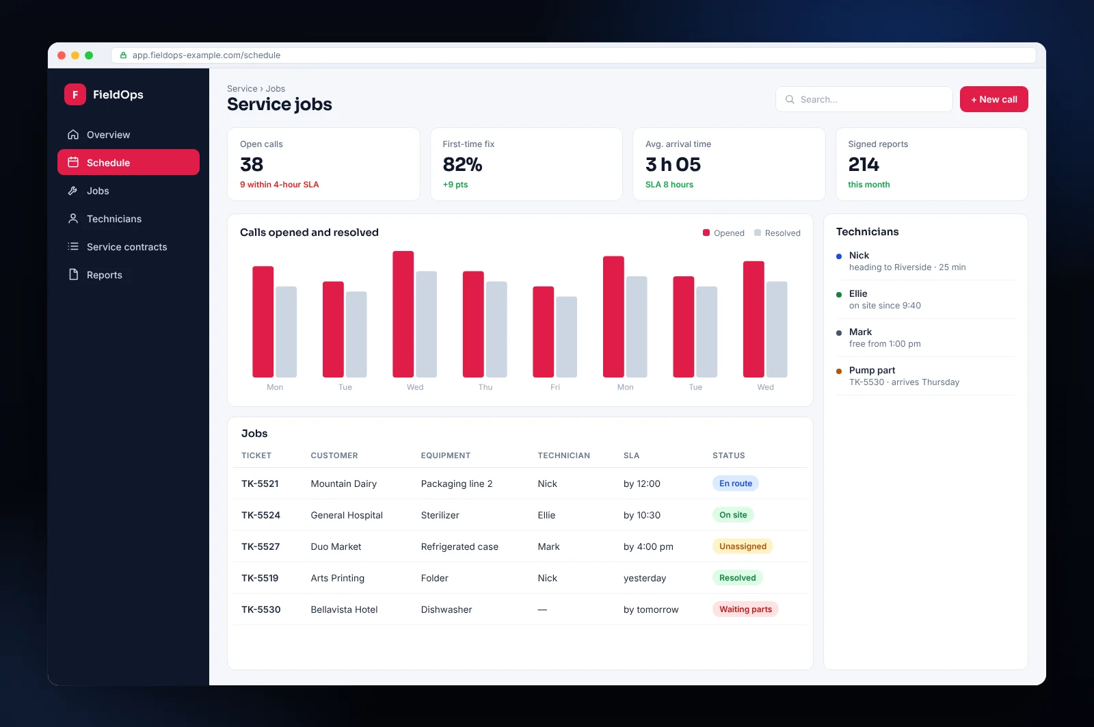The width and height of the screenshot is (1094, 727).
Task: Click the Overview home icon
Action: click(x=73, y=135)
